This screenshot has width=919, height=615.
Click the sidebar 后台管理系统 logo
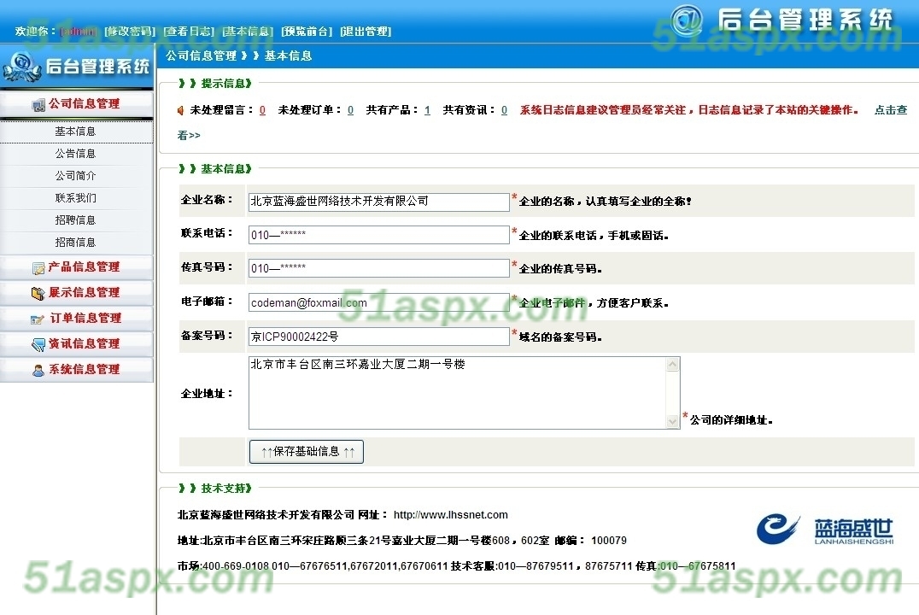(x=76, y=67)
